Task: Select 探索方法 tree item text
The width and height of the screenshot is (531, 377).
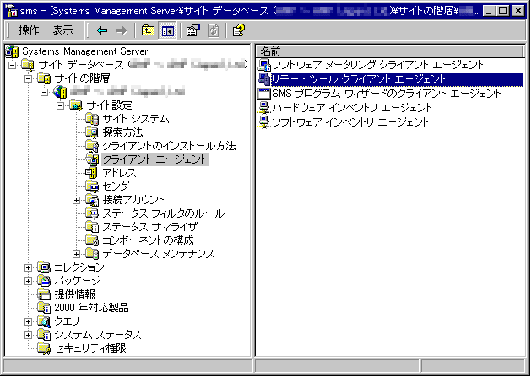Action: coord(123,132)
